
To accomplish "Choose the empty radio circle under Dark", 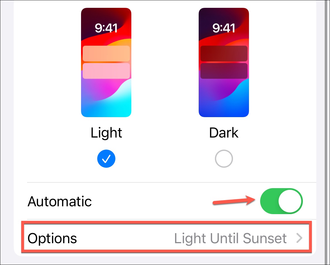I will 224,159.
